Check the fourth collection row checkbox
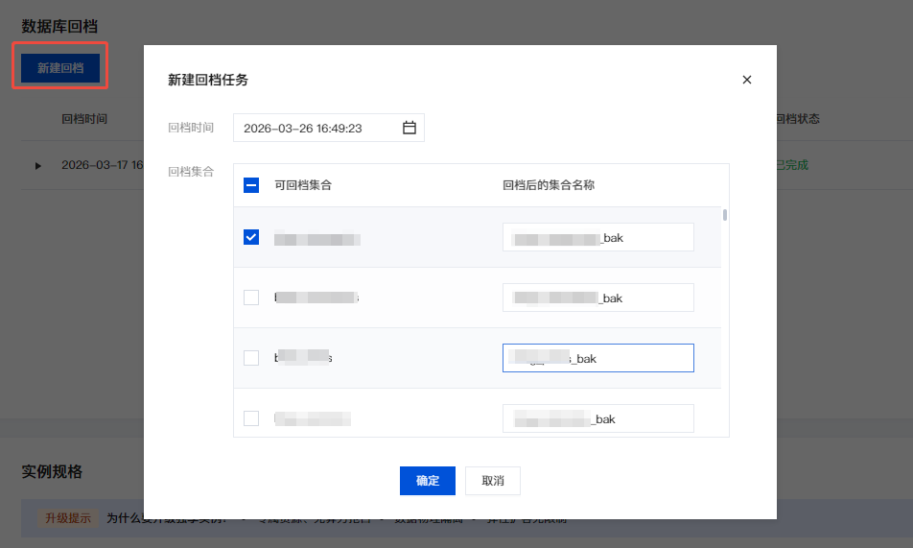 click(251, 418)
